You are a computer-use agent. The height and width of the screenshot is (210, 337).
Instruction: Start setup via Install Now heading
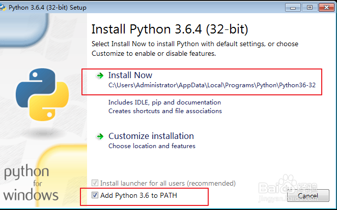pos(130,75)
